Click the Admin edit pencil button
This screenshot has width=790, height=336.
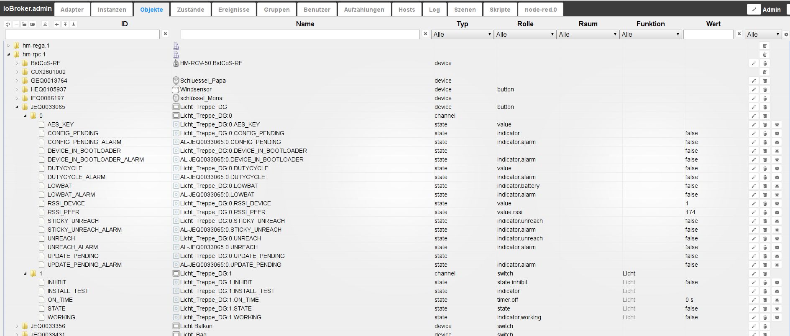click(x=754, y=9)
